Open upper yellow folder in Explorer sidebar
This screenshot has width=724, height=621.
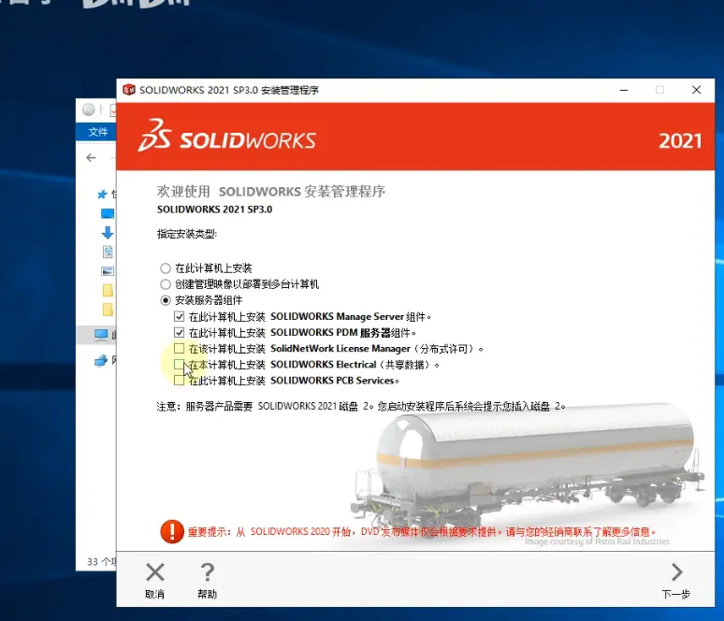coord(108,291)
